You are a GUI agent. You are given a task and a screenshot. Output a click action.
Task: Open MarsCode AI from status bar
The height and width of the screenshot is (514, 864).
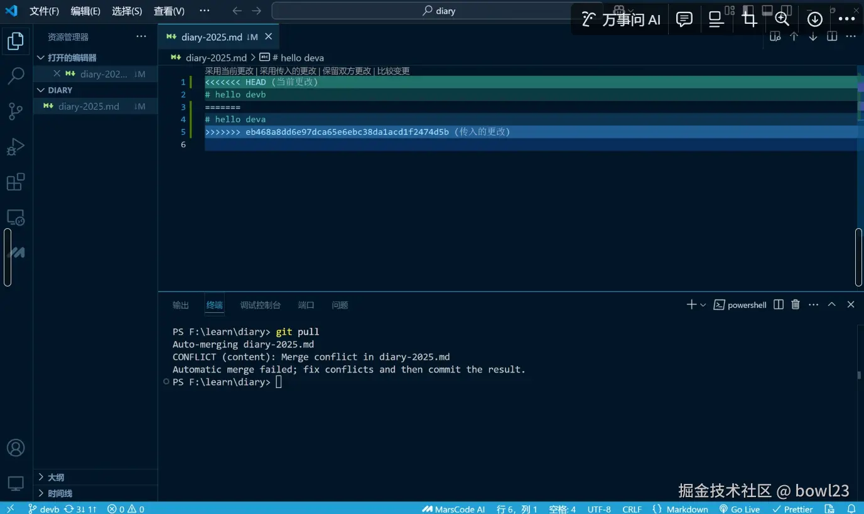[x=453, y=509]
